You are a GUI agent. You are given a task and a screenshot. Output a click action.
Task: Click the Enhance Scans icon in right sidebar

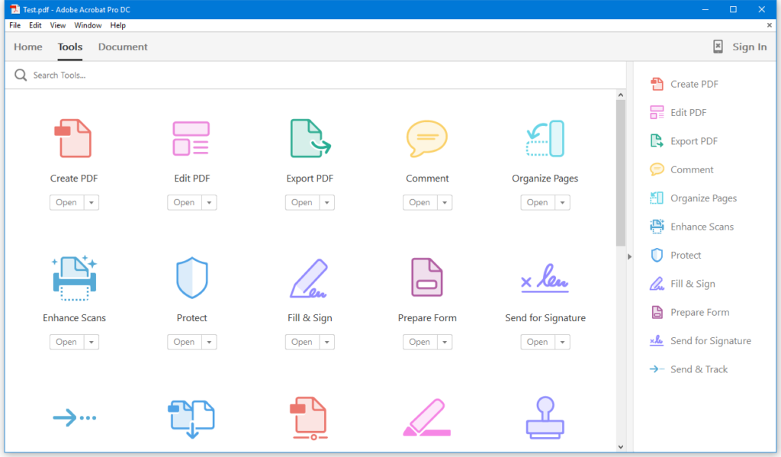[x=657, y=227]
